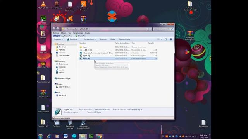The image size is (248, 139).
Task: Go forward with the Explorer forward arrow
Action: (58, 29)
